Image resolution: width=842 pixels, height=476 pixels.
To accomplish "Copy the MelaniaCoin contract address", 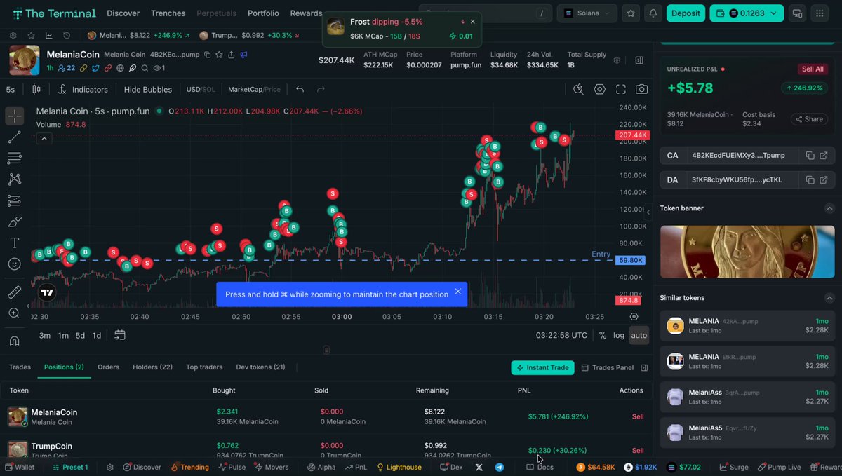I will pyautogui.click(x=810, y=156).
